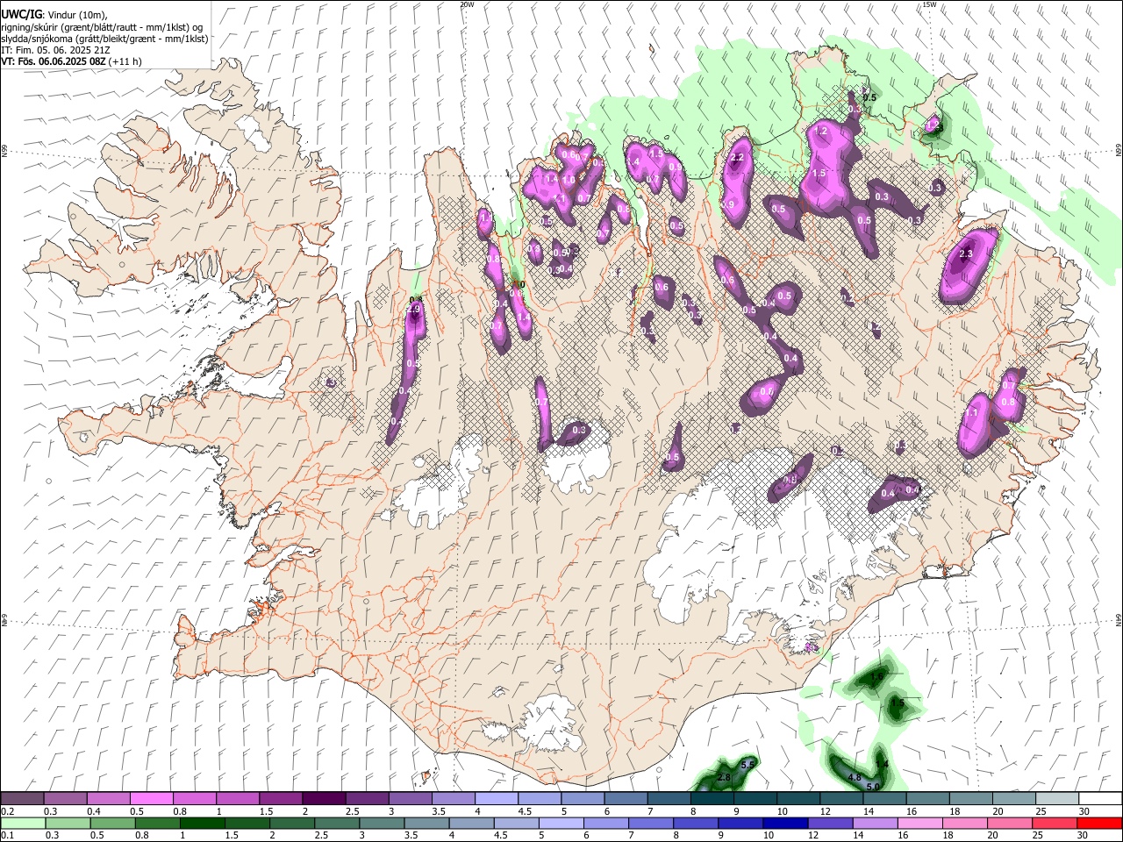Pick the bottom-row pale green swatch between 0.1 and 0.3

click(x=23, y=823)
